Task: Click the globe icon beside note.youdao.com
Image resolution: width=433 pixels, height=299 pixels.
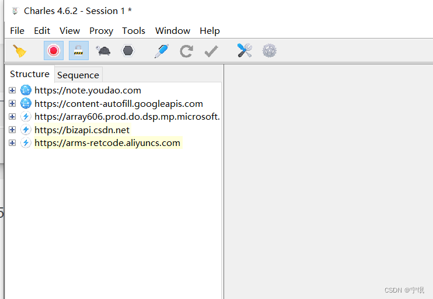Action: 26,90
